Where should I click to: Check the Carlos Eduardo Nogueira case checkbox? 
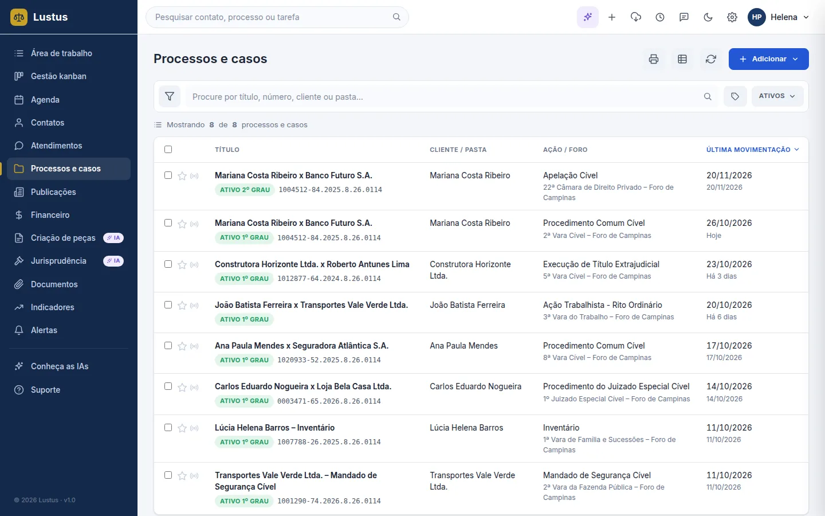point(168,386)
